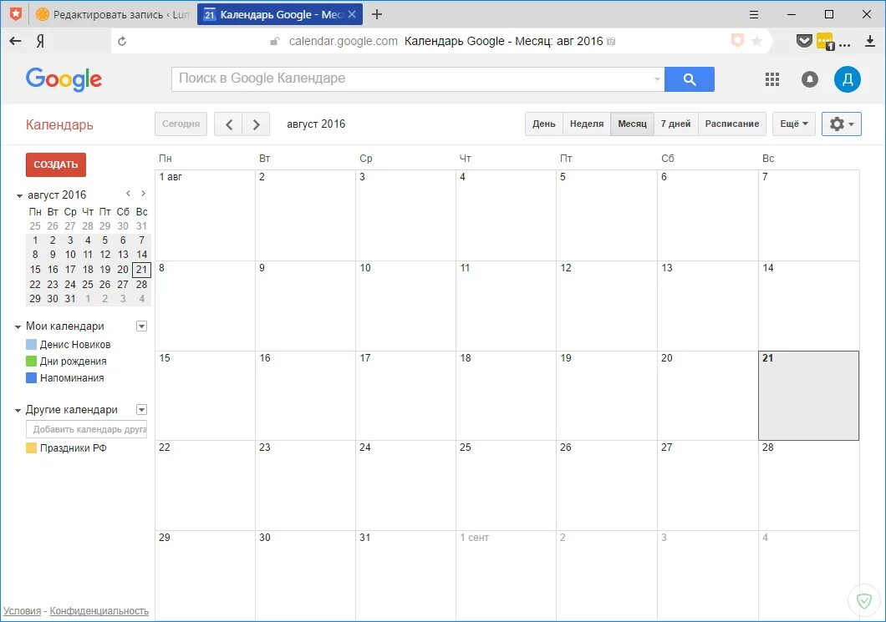886x622 pixels.
Task: Toggle the Напоминания calendar swatch
Action: [32, 377]
